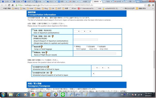This screenshot has width=156, height=98.
Task: Open LINE from the taskbar
Action: click(63, 95)
